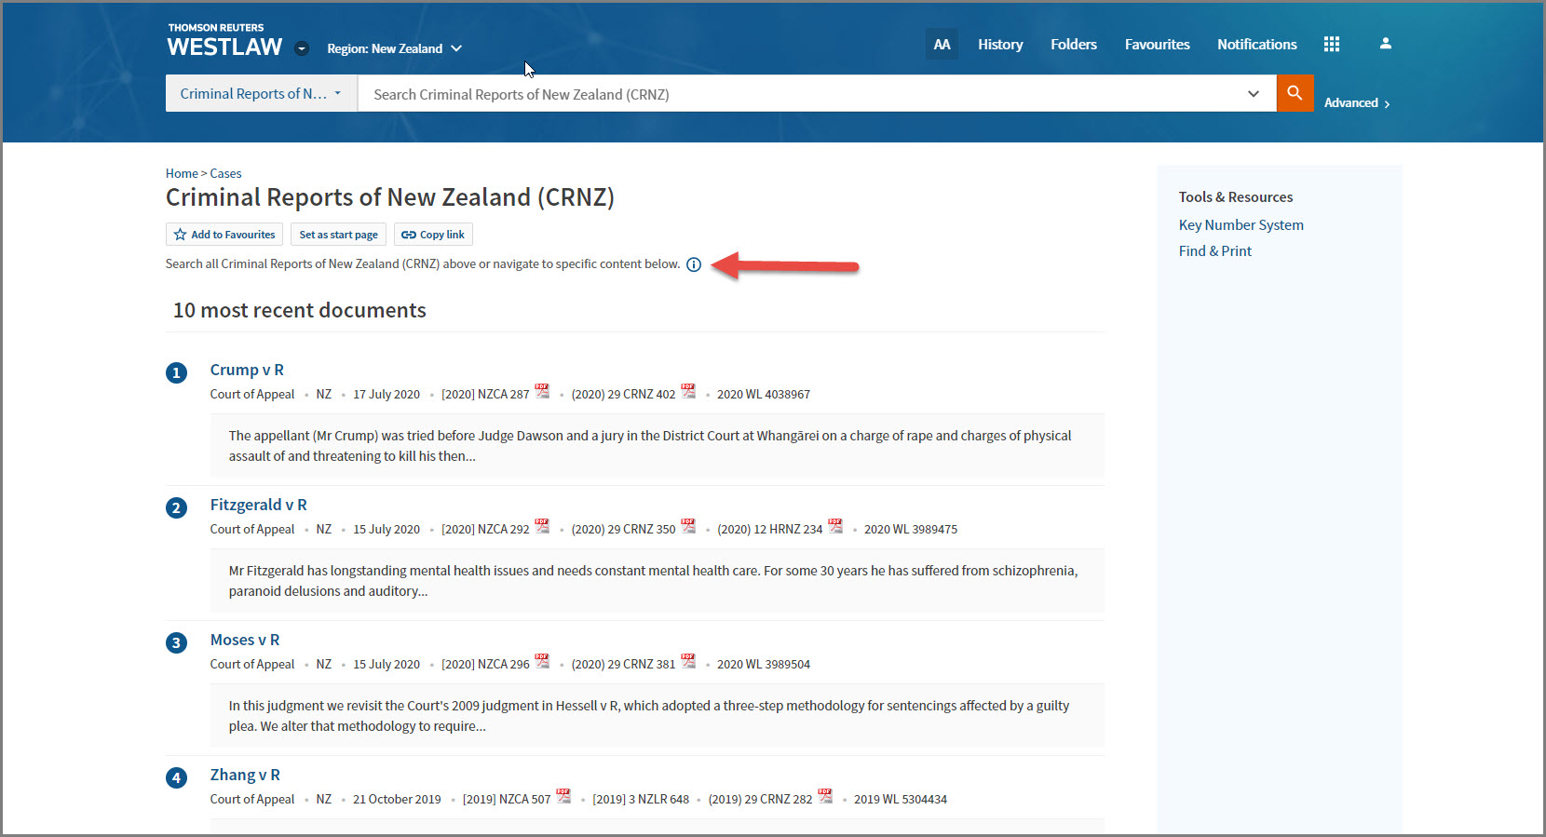1546x837 pixels.
Task: Click the Set as start page button
Action: pyautogui.click(x=338, y=235)
